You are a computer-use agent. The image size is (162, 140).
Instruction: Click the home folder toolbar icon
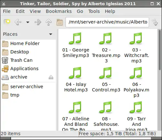[60, 22]
